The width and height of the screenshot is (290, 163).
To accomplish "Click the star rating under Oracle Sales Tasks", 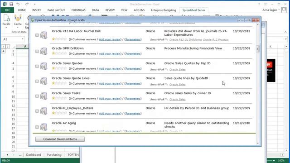I will pos(59,99).
